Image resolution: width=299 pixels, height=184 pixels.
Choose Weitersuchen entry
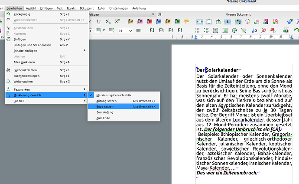pyautogui.click(x=47, y=82)
